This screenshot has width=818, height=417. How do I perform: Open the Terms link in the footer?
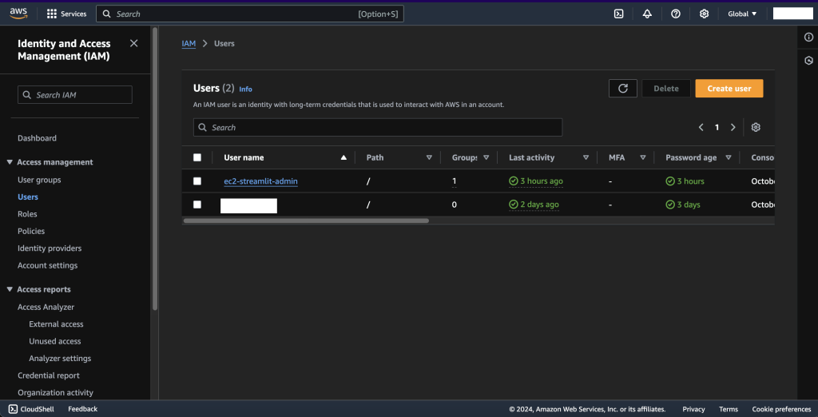pyautogui.click(x=729, y=409)
